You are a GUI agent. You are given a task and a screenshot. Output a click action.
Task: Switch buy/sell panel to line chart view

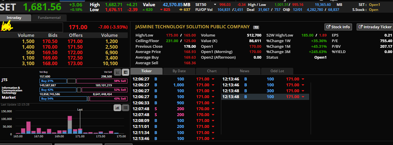[x=117, y=72]
